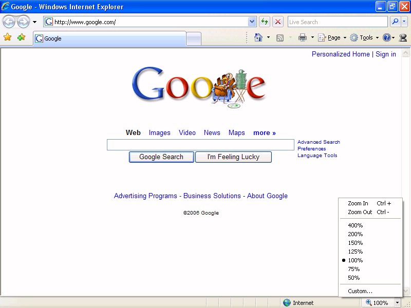
Task: Choose Custom... from the zoom menu
Action: 370,291
